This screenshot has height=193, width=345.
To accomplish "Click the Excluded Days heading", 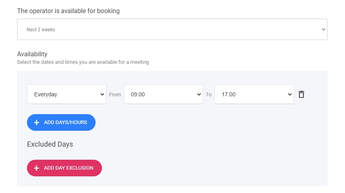I will (x=50, y=144).
